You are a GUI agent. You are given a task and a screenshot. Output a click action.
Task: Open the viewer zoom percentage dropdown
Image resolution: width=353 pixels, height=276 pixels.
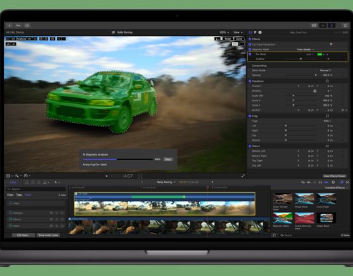tap(224, 33)
